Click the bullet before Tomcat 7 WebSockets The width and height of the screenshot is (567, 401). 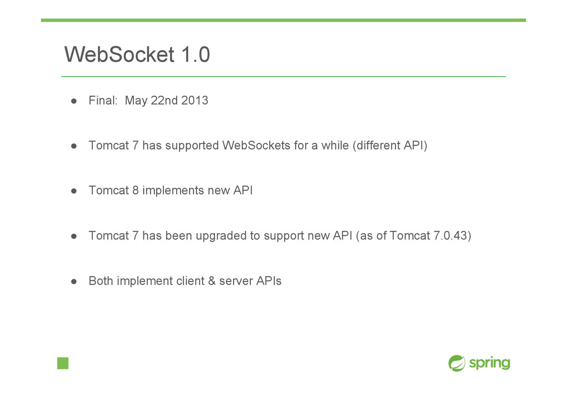[x=74, y=146]
